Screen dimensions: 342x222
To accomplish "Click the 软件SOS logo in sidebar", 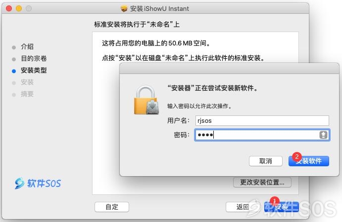I will [x=38, y=183].
